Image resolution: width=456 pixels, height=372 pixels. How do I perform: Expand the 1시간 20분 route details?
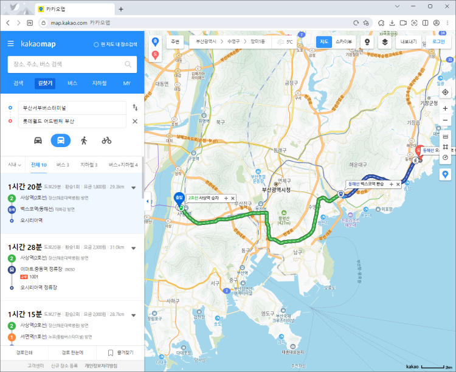134,188
